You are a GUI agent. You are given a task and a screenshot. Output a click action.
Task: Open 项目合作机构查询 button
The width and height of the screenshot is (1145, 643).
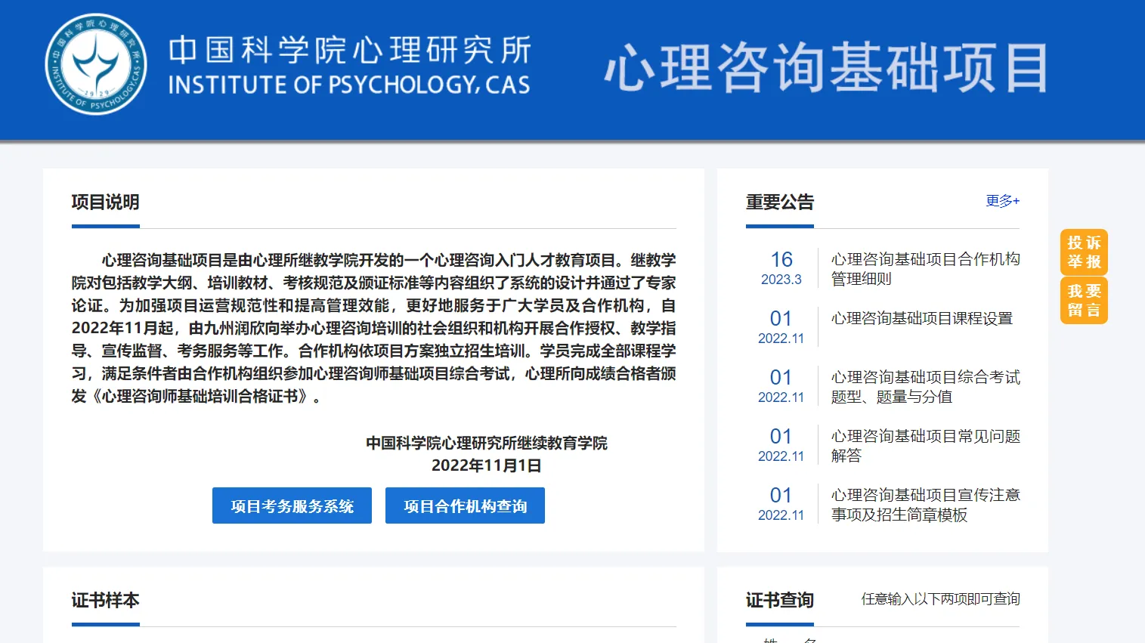tap(465, 505)
